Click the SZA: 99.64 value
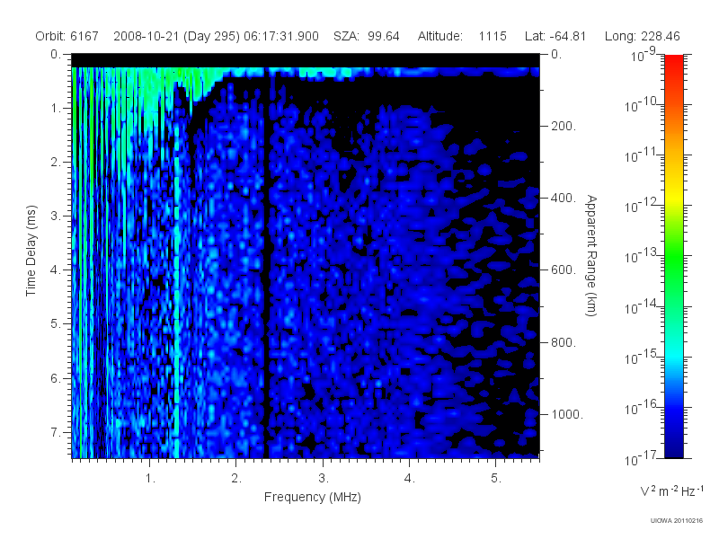This screenshot has width=719, height=539. [367, 36]
